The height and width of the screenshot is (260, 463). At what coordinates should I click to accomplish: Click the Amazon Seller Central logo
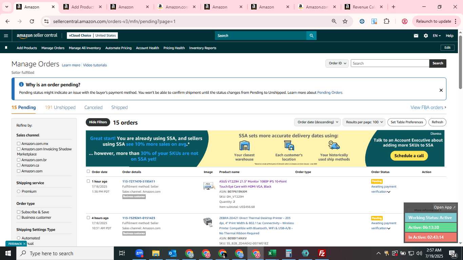[37, 36]
